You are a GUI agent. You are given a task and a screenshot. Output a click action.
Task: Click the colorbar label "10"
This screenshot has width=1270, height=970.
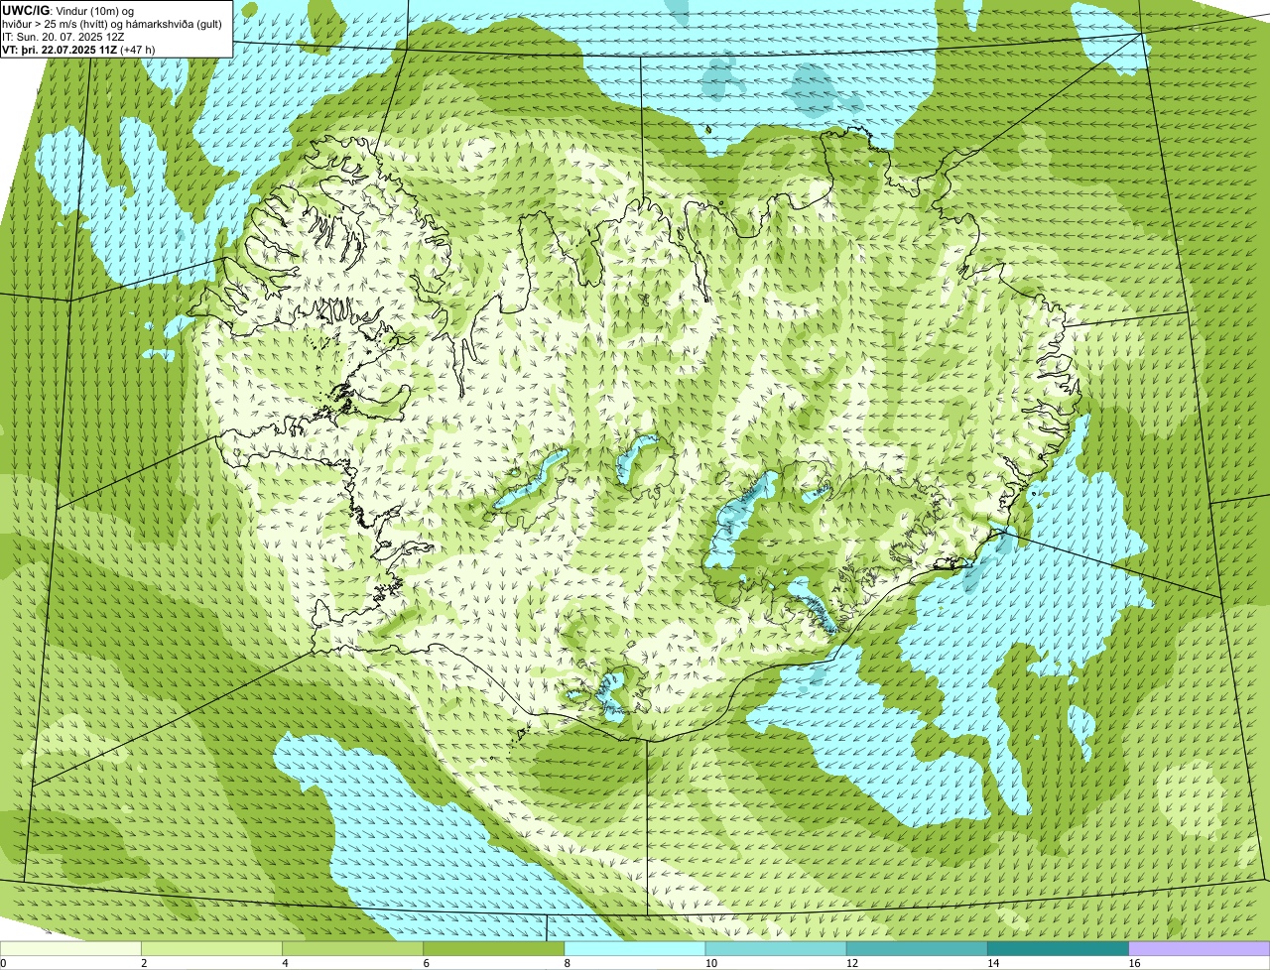click(x=710, y=963)
